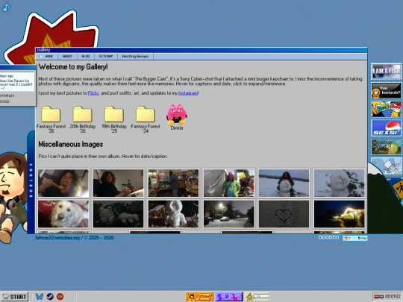Click the Miscellaneous Images heading

pyautogui.click(x=71, y=145)
